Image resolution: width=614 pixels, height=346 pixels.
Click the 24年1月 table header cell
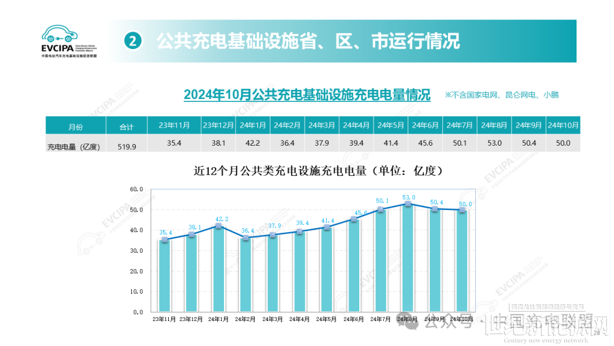253,125
